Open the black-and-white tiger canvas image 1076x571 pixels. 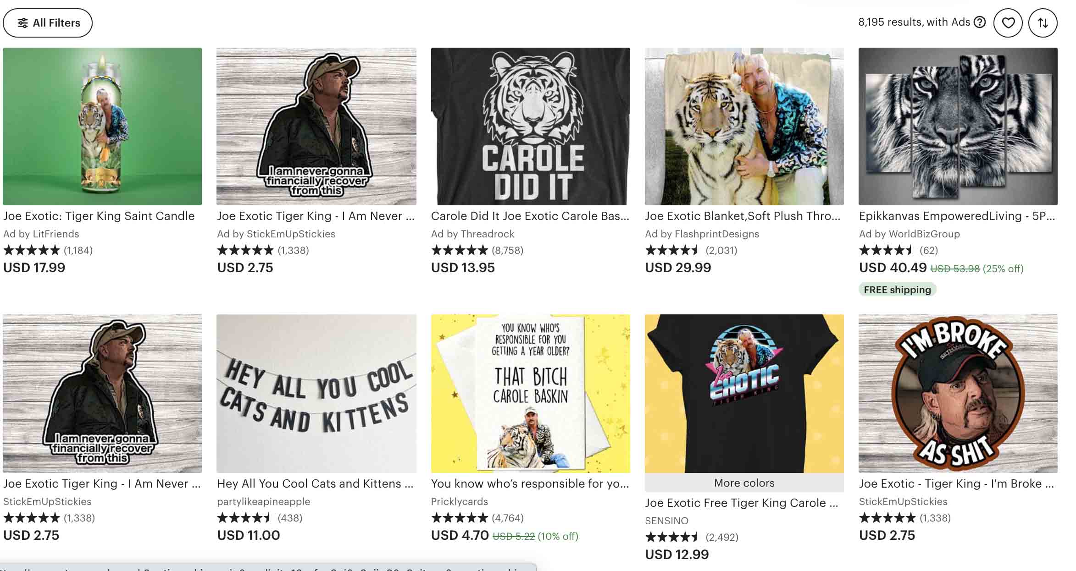pos(958,126)
